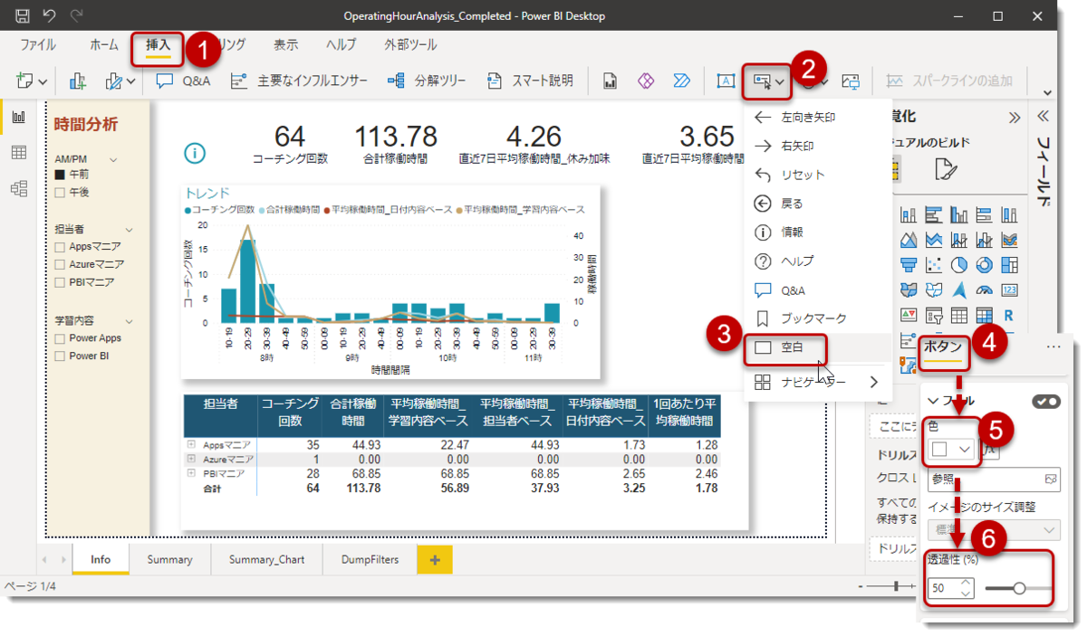Click the Undo arrow in title bar
The image size is (1087, 636).
point(50,16)
